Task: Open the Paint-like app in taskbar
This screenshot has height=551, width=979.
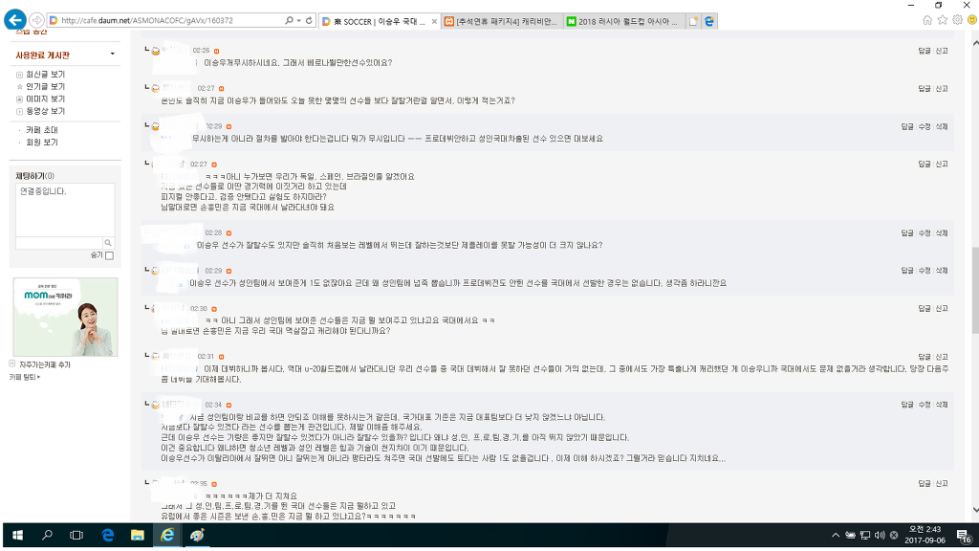Action: point(197,536)
